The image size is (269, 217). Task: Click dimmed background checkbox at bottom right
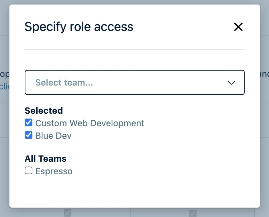pyautogui.click(x=192, y=213)
